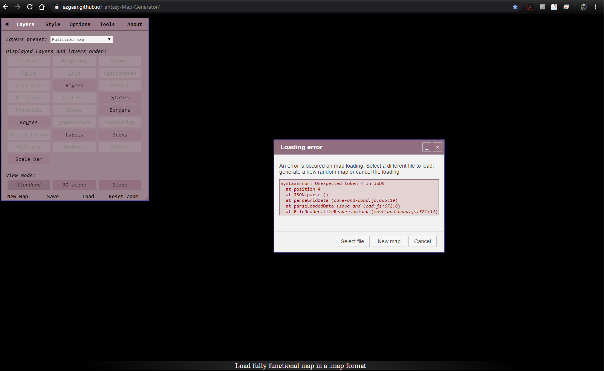Viewport: 604px width, 371px height.
Task: Click Reset Zoom button
Action: (x=124, y=197)
